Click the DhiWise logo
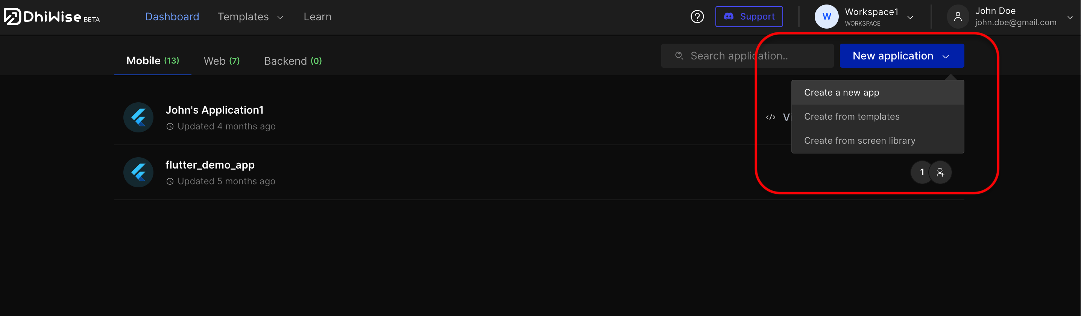The height and width of the screenshot is (316, 1081). pos(51,17)
